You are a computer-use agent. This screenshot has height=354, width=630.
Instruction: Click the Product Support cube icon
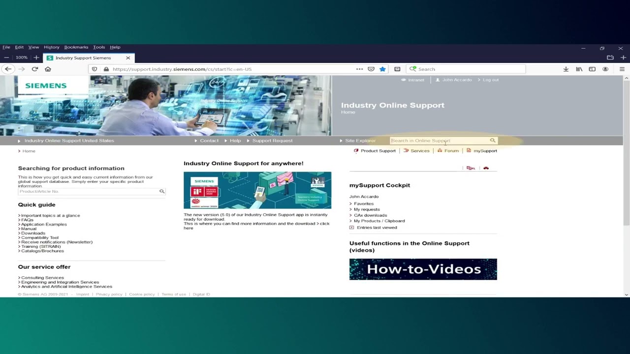pyautogui.click(x=356, y=151)
